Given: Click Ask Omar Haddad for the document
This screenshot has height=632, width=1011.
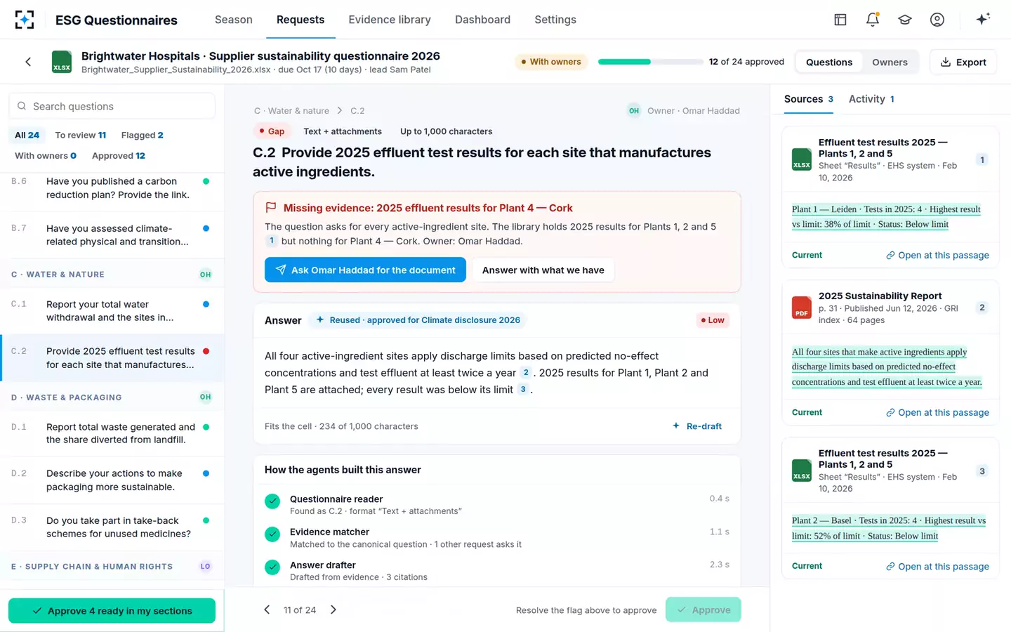Looking at the screenshot, I should point(365,270).
